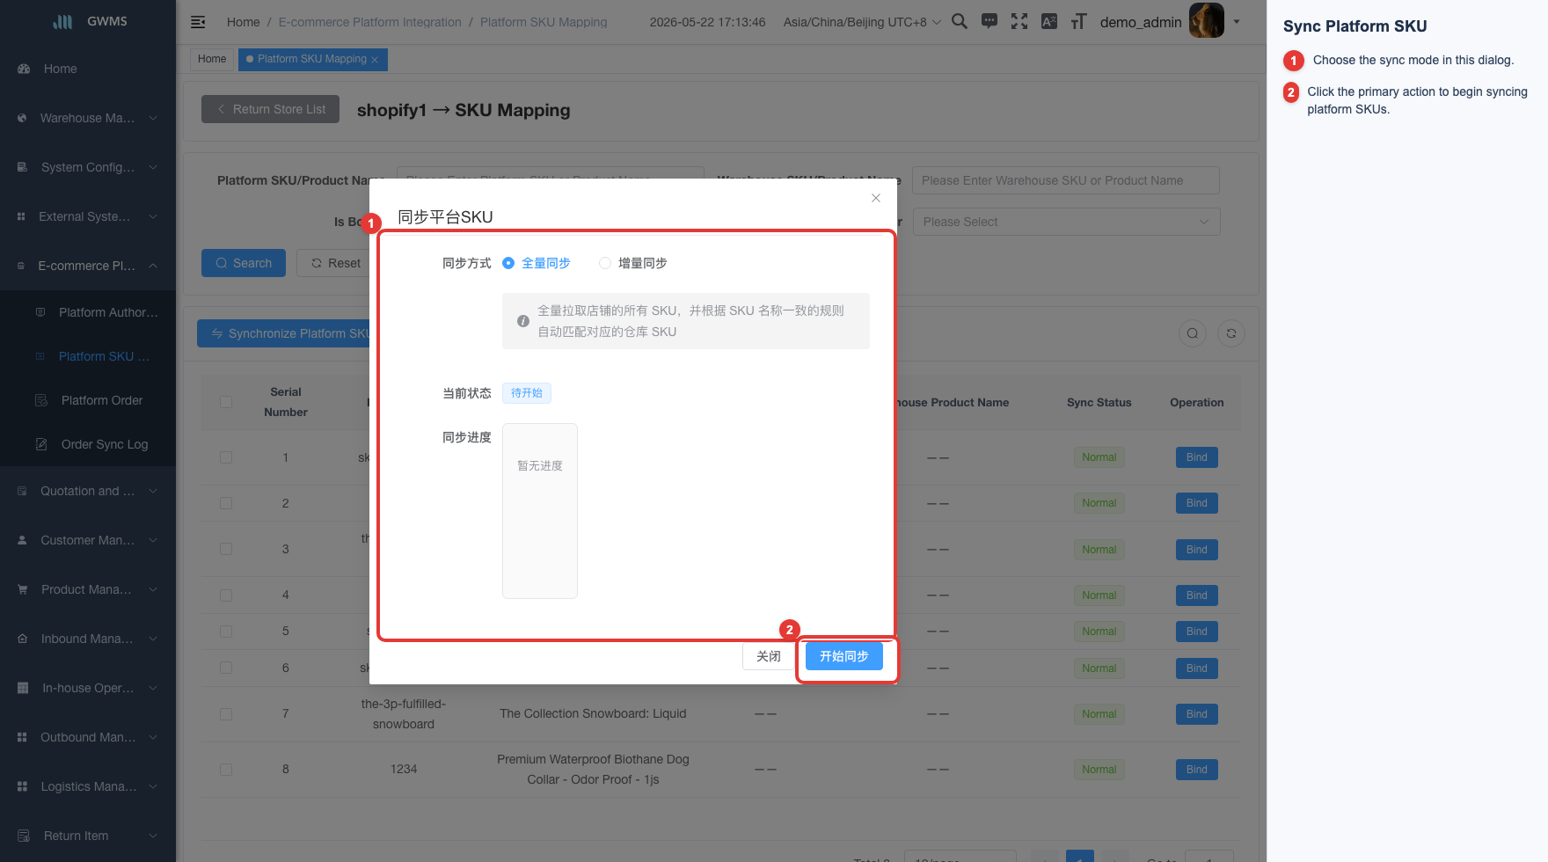Collapse the E-commerce Platform sidebar menu

(88, 266)
